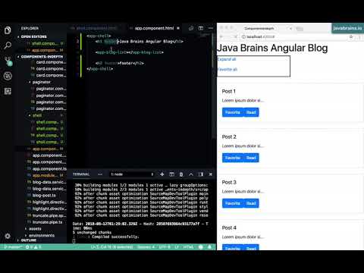Bookmark the page with star icon
This screenshot has height=273, width=364.
pos(351,37)
